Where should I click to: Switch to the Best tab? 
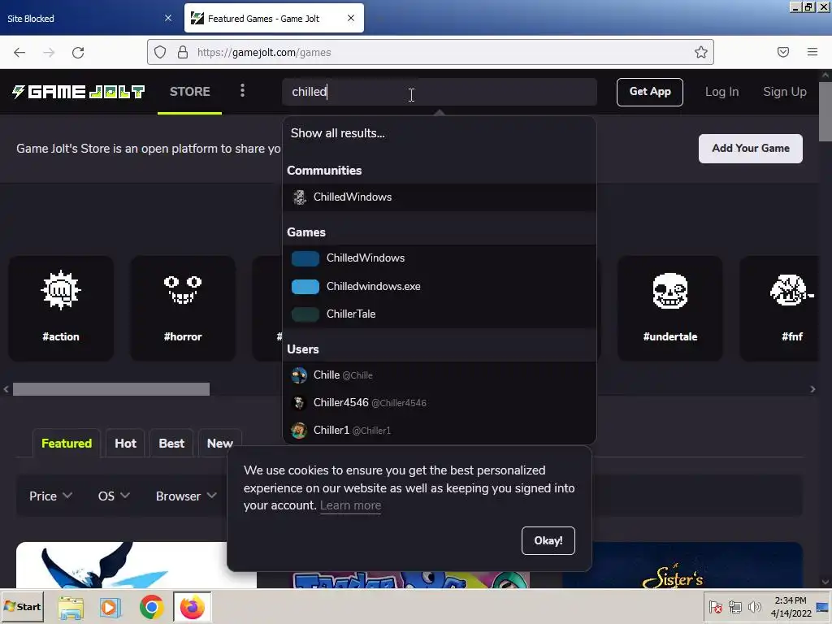point(171,443)
